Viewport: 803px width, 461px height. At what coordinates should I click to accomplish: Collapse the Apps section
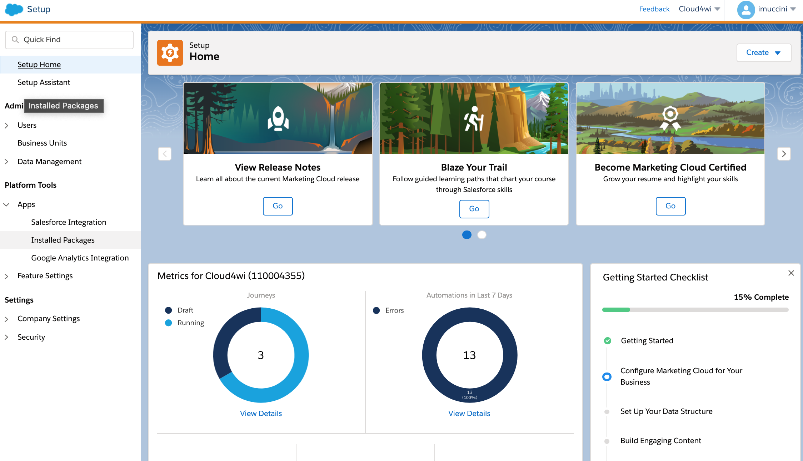6,204
